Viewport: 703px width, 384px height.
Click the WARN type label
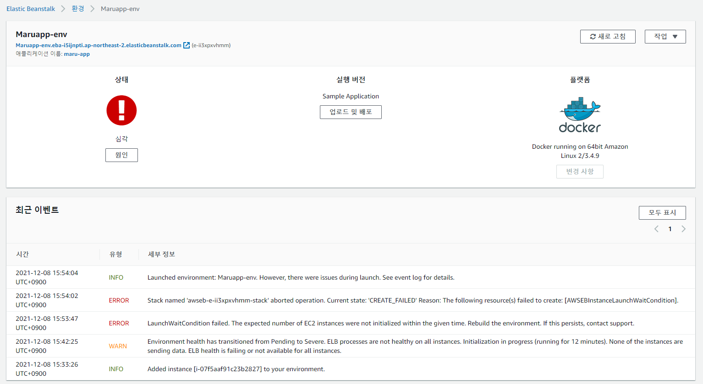click(118, 346)
